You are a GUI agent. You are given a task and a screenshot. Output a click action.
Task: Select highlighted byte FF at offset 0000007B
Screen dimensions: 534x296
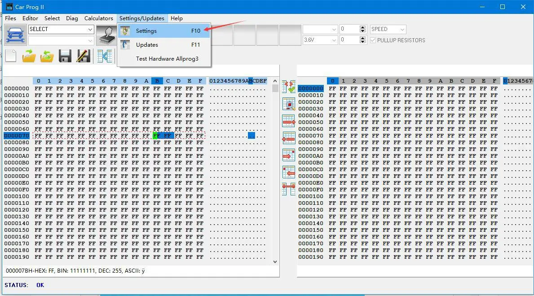tap(157, 135)
